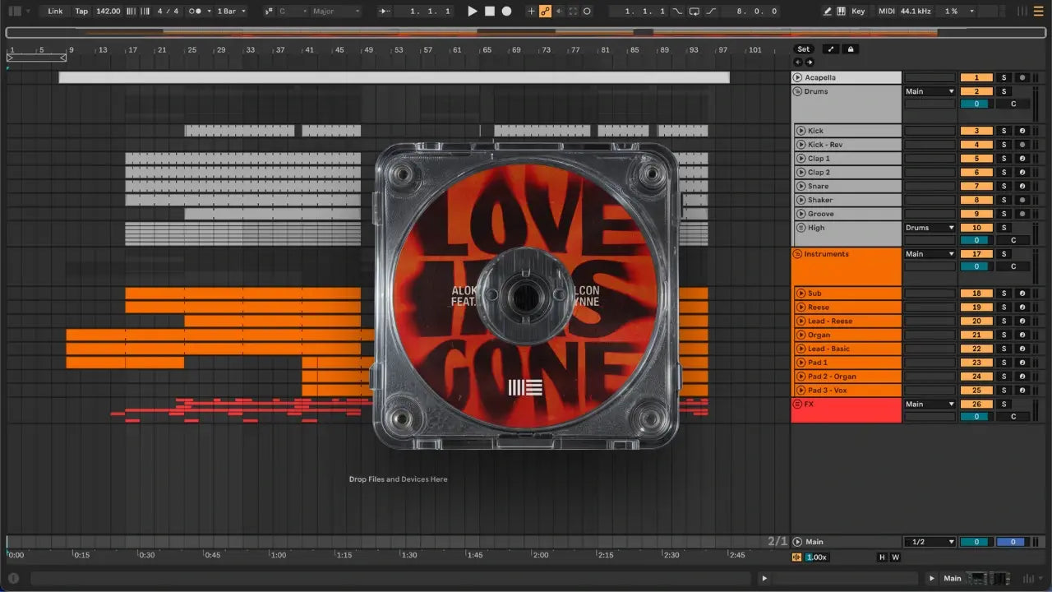Solo the Kick track
The image size is (1052, 592).
click(x=1003, y=131)
